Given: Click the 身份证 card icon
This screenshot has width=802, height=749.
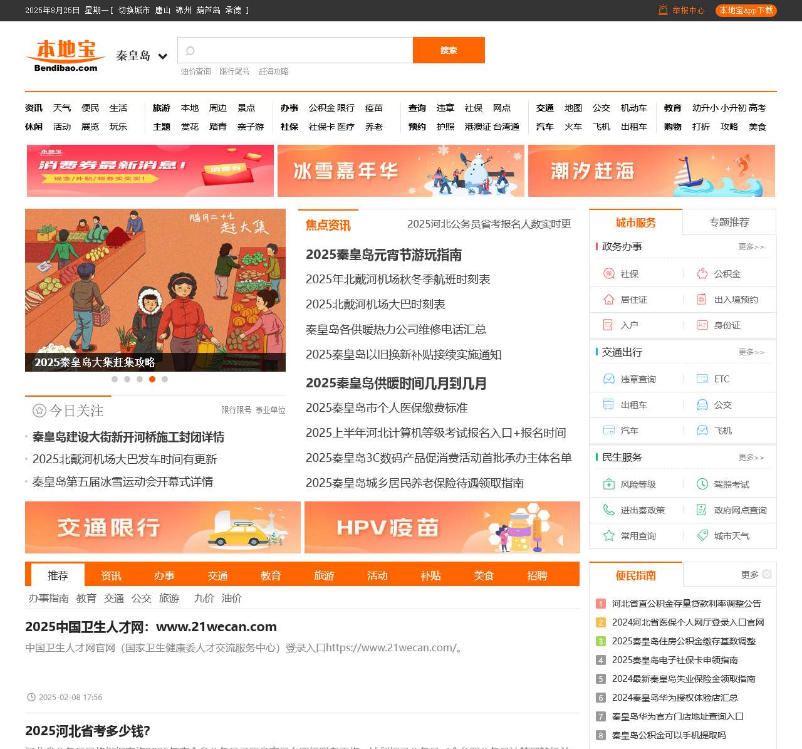Looking at the screenshot, I should (x=702, y=325).
